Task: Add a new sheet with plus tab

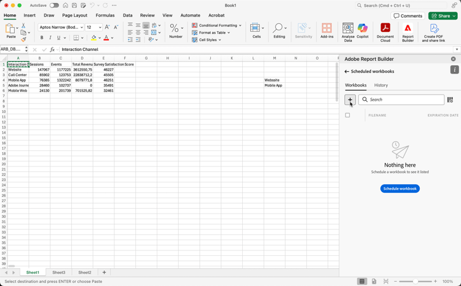Action: 104,272
